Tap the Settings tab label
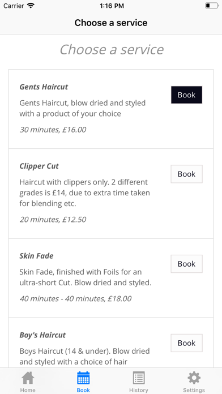This screenshot has height=394, width=222. tap(194, 390)
